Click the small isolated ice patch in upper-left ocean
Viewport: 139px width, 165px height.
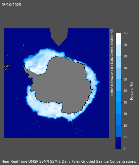click(x=23, y=45)
